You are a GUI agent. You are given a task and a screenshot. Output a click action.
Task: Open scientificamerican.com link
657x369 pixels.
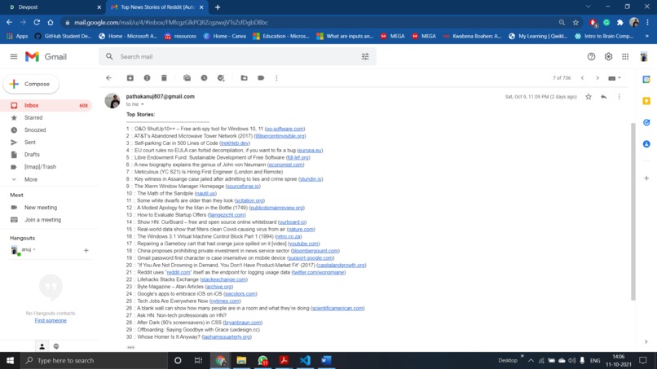pos(337,308)
